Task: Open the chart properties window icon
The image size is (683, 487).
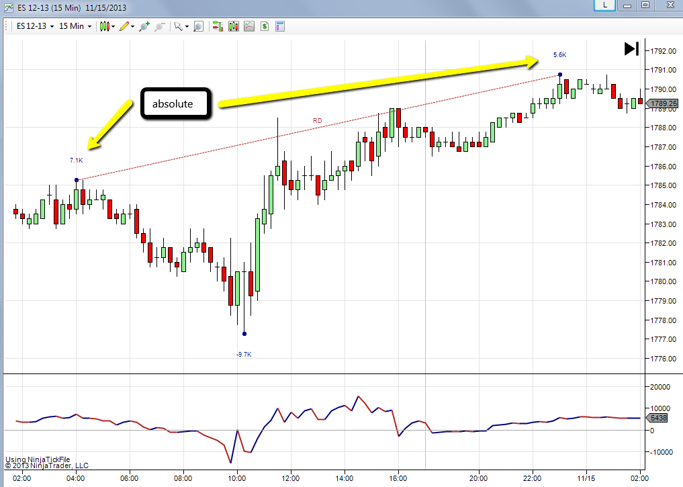Action: (x=280, y=27)
